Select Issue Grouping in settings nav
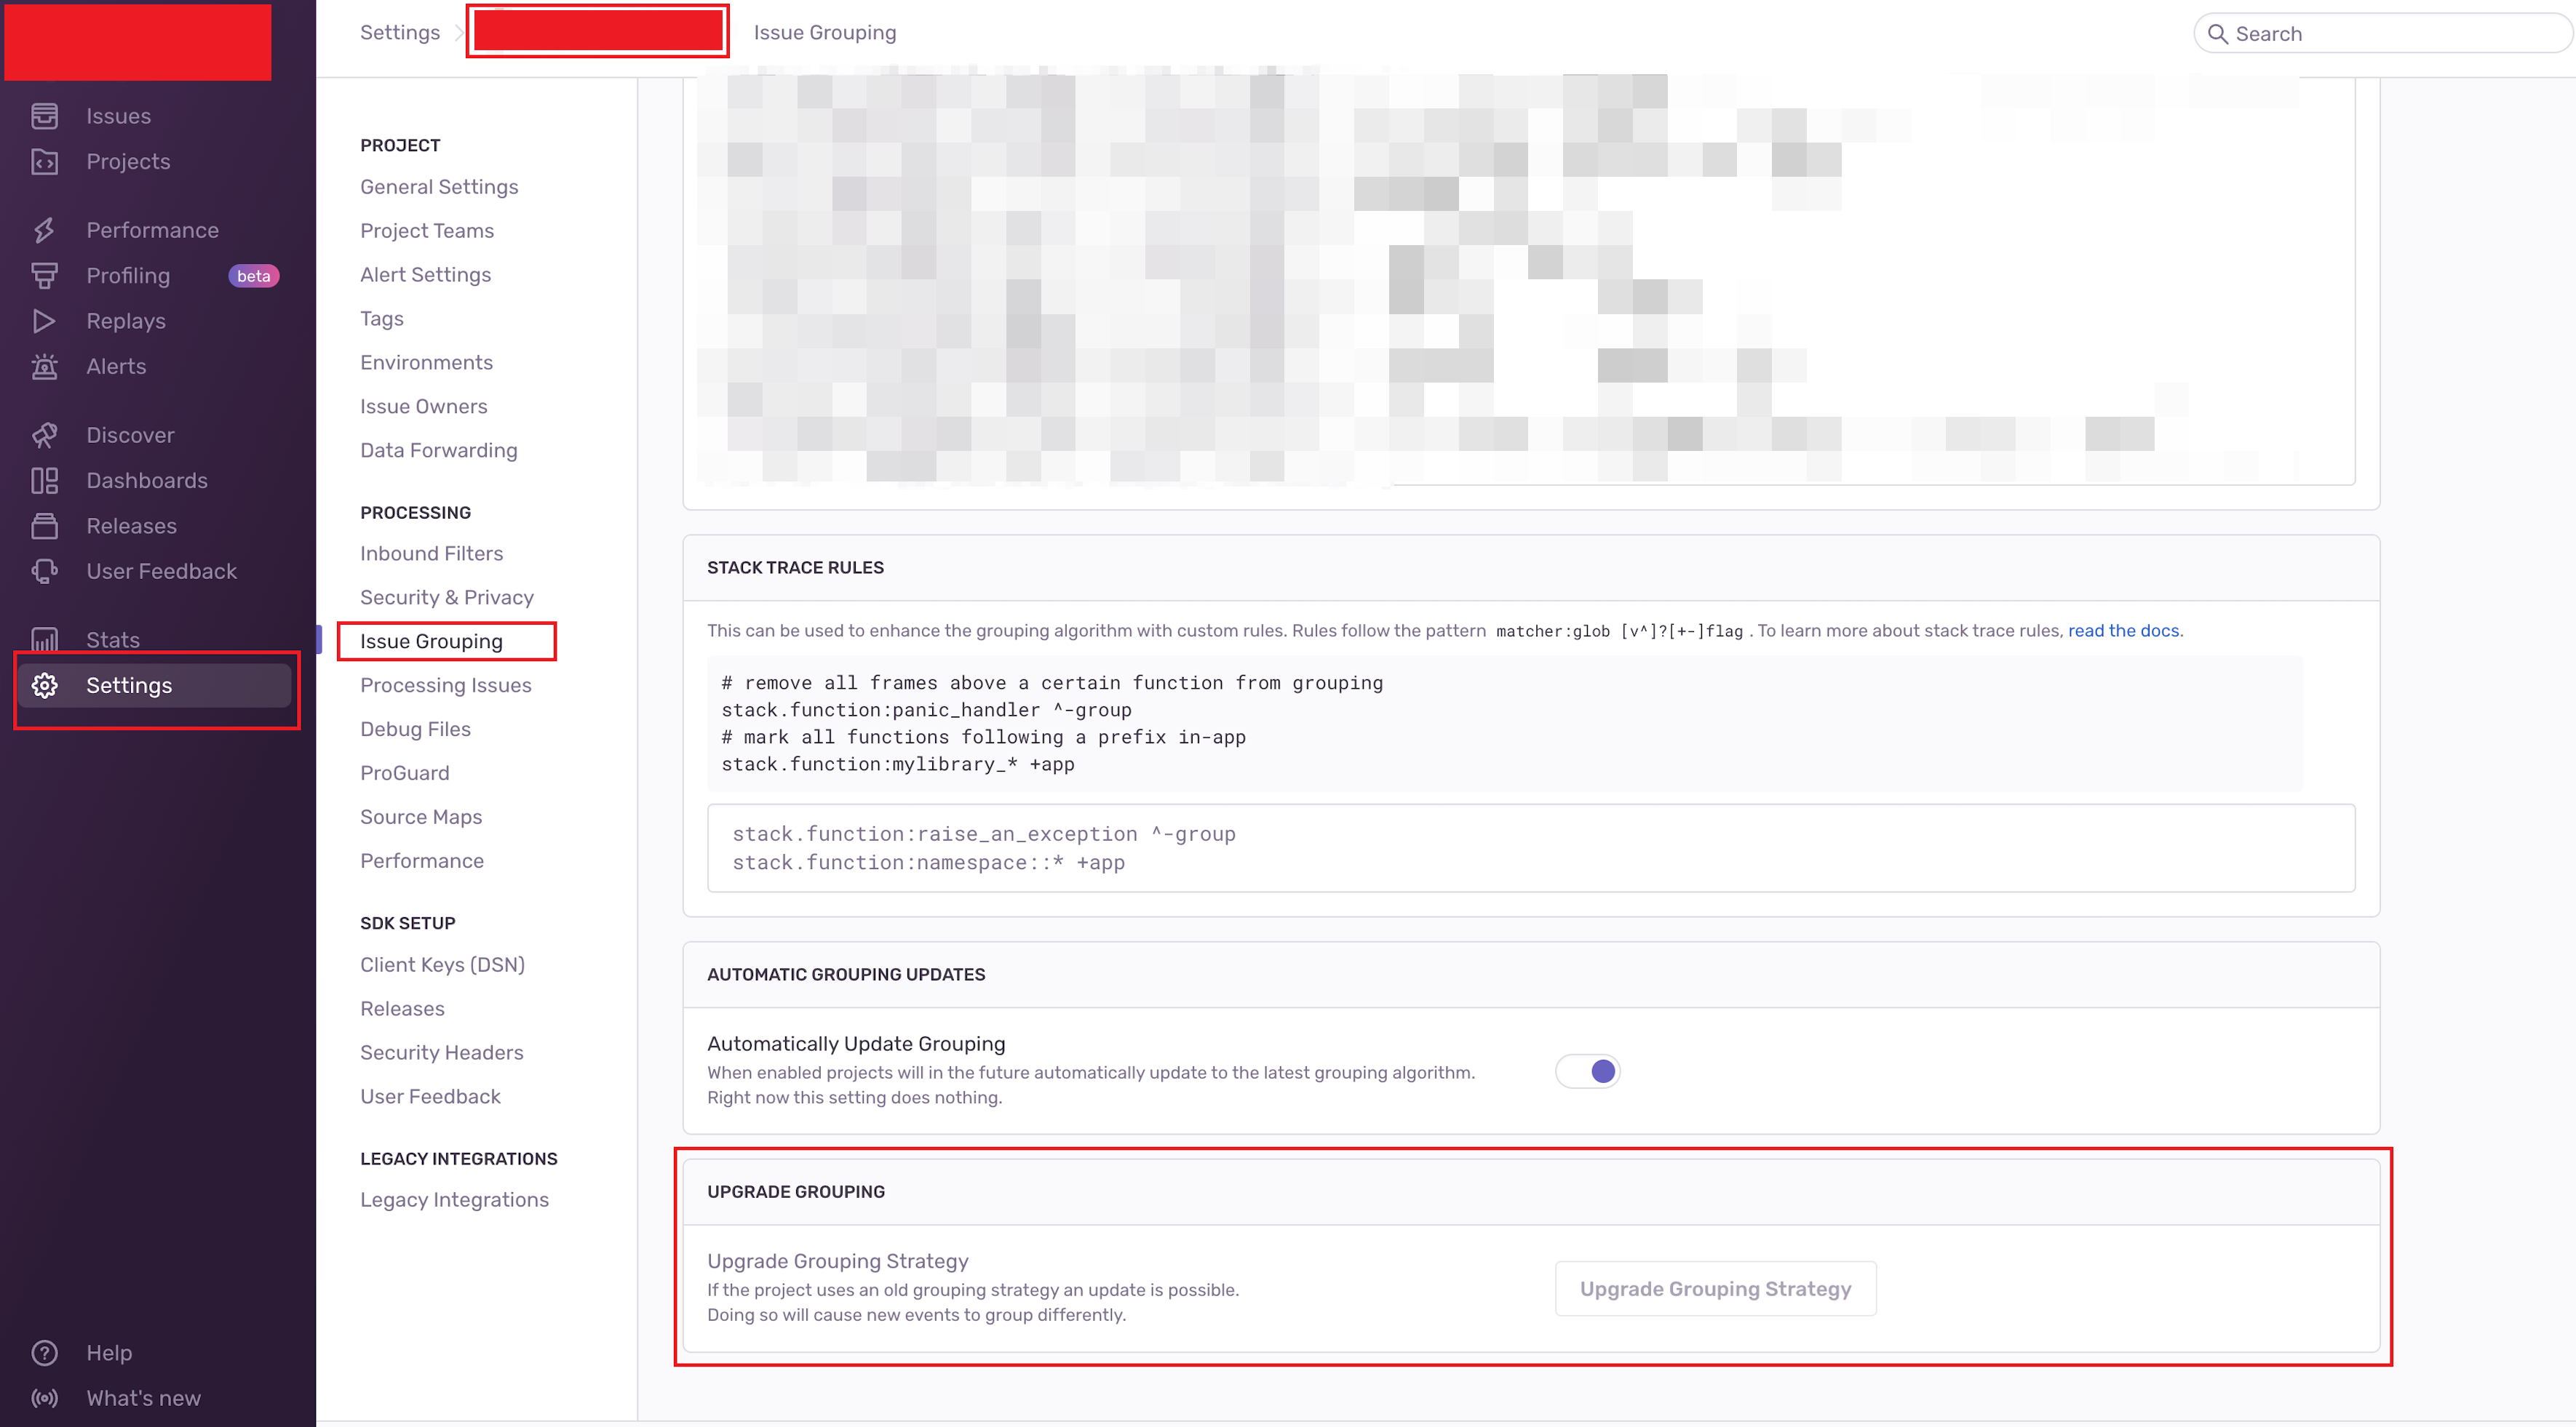 [x=431, y=641]
